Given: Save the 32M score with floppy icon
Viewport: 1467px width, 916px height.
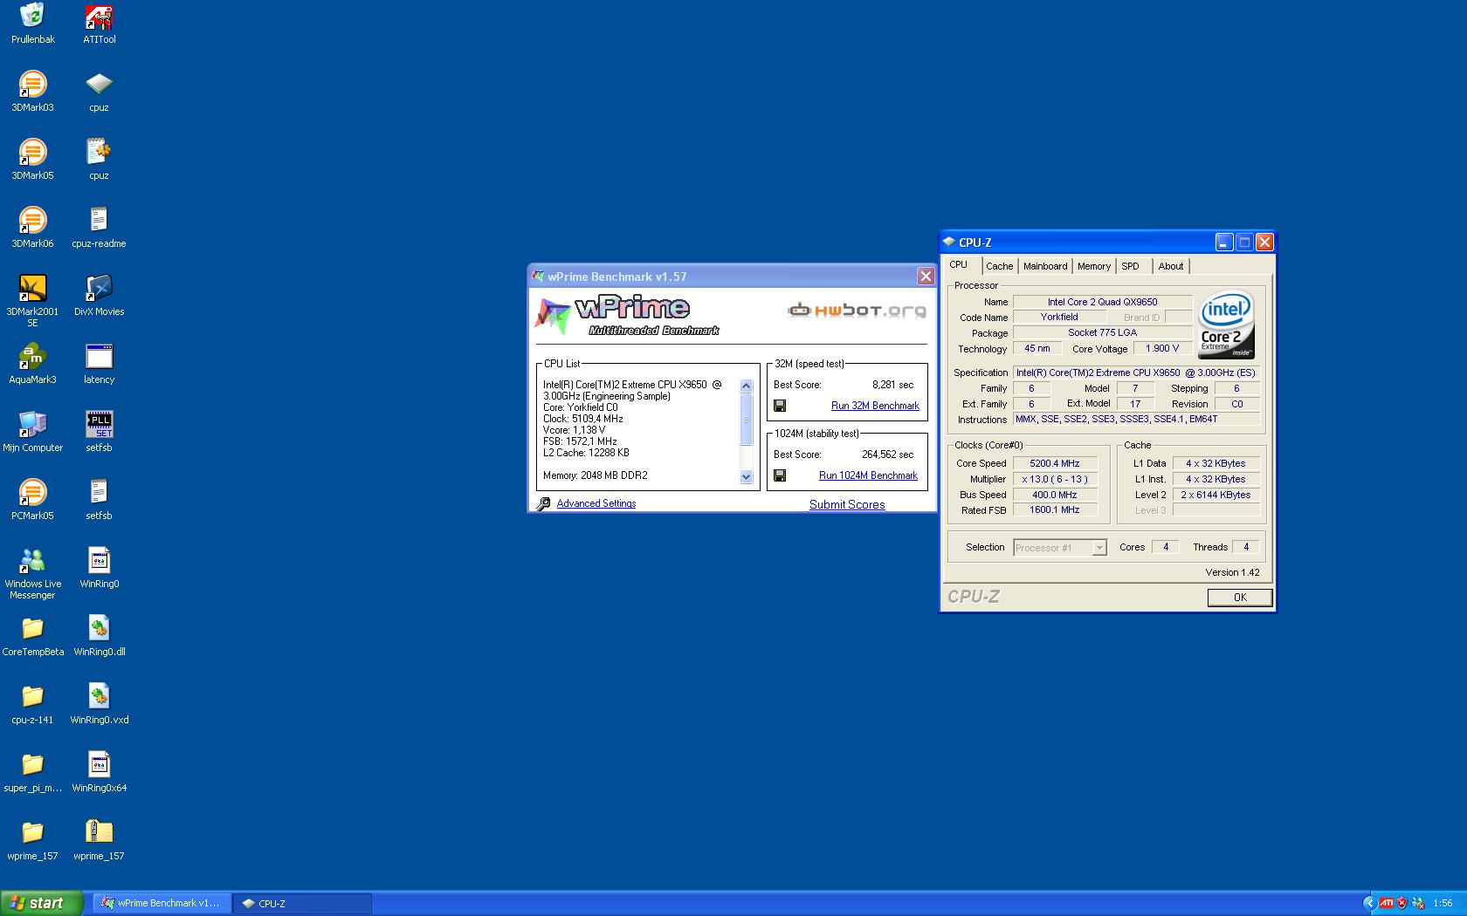Looking at the screenshot, I should coord(780,406).
